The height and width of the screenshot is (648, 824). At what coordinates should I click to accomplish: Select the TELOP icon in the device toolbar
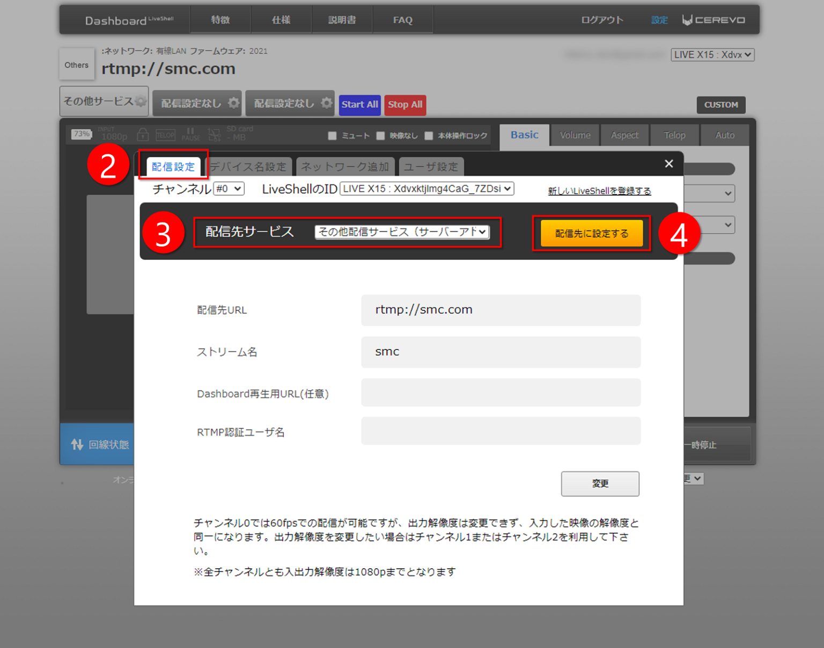coord(165,134)
